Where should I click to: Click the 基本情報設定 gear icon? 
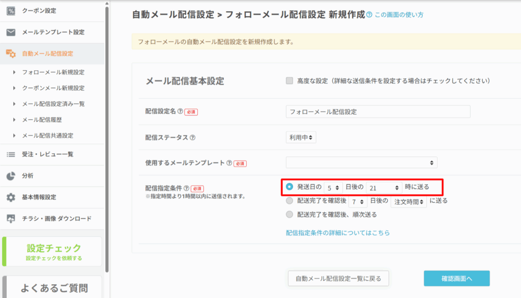pos(11,197)
